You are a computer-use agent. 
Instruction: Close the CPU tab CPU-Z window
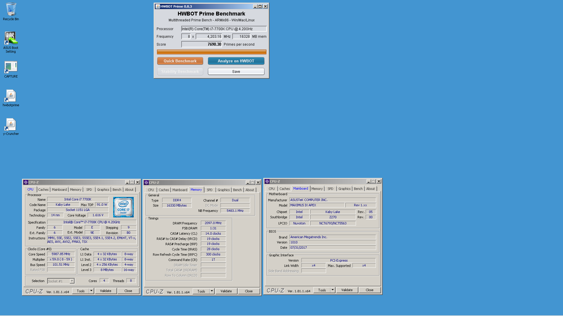pyautogui.click(x=138, y=182)
